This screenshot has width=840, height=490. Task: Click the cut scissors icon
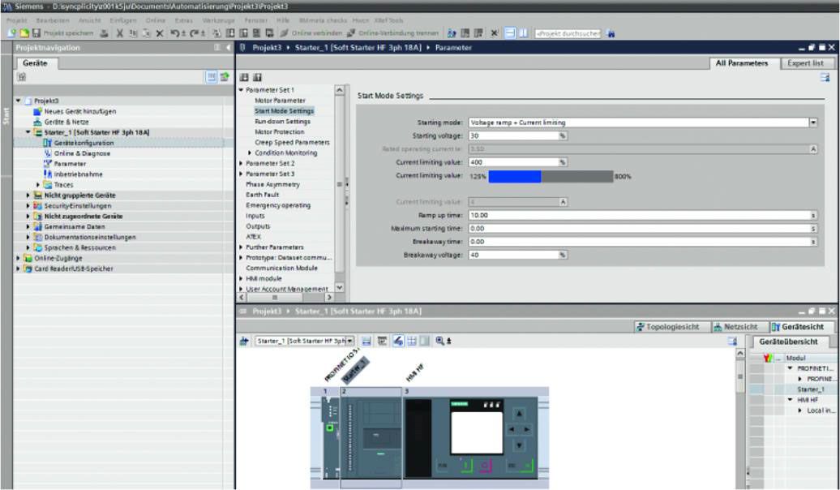[119, 33]
